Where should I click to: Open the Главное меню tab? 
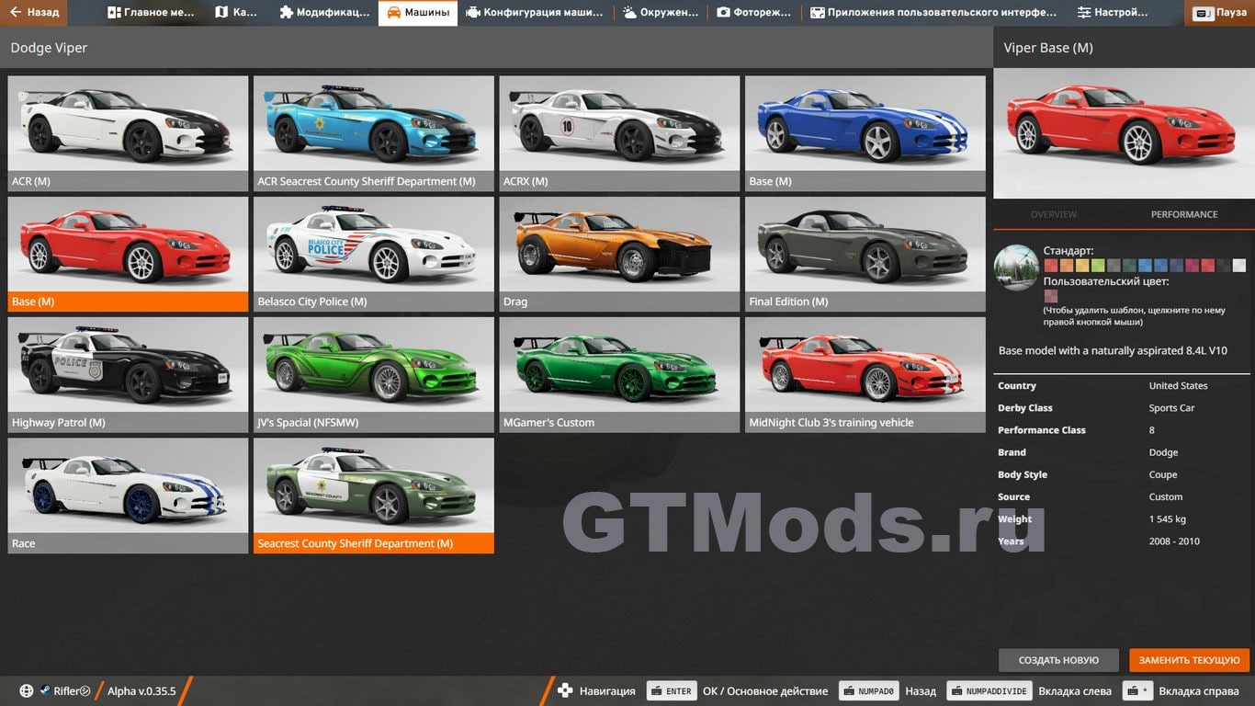[x=151, y=13]
